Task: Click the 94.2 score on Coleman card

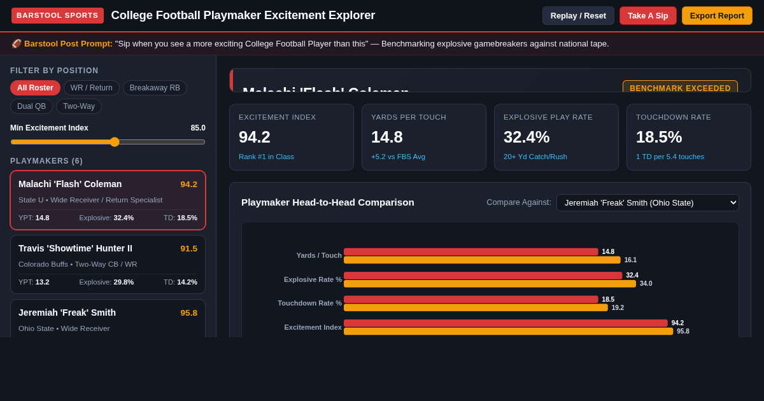Action: [188, 184]
